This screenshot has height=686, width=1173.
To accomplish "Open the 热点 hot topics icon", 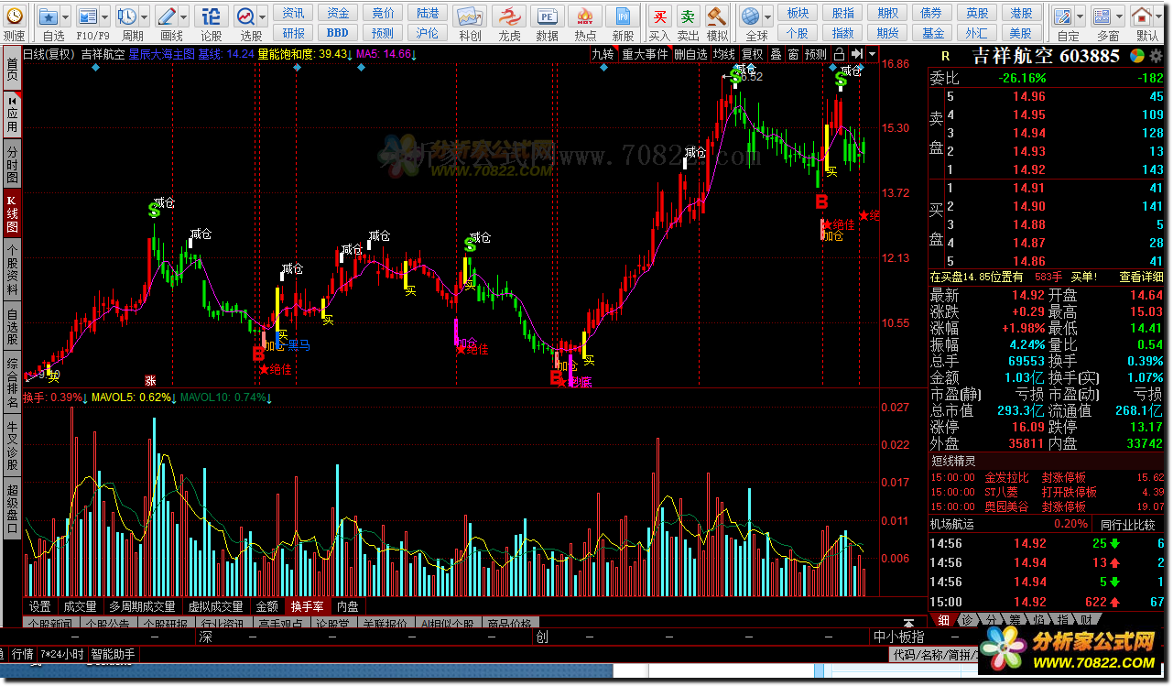I will pos(586,16).
